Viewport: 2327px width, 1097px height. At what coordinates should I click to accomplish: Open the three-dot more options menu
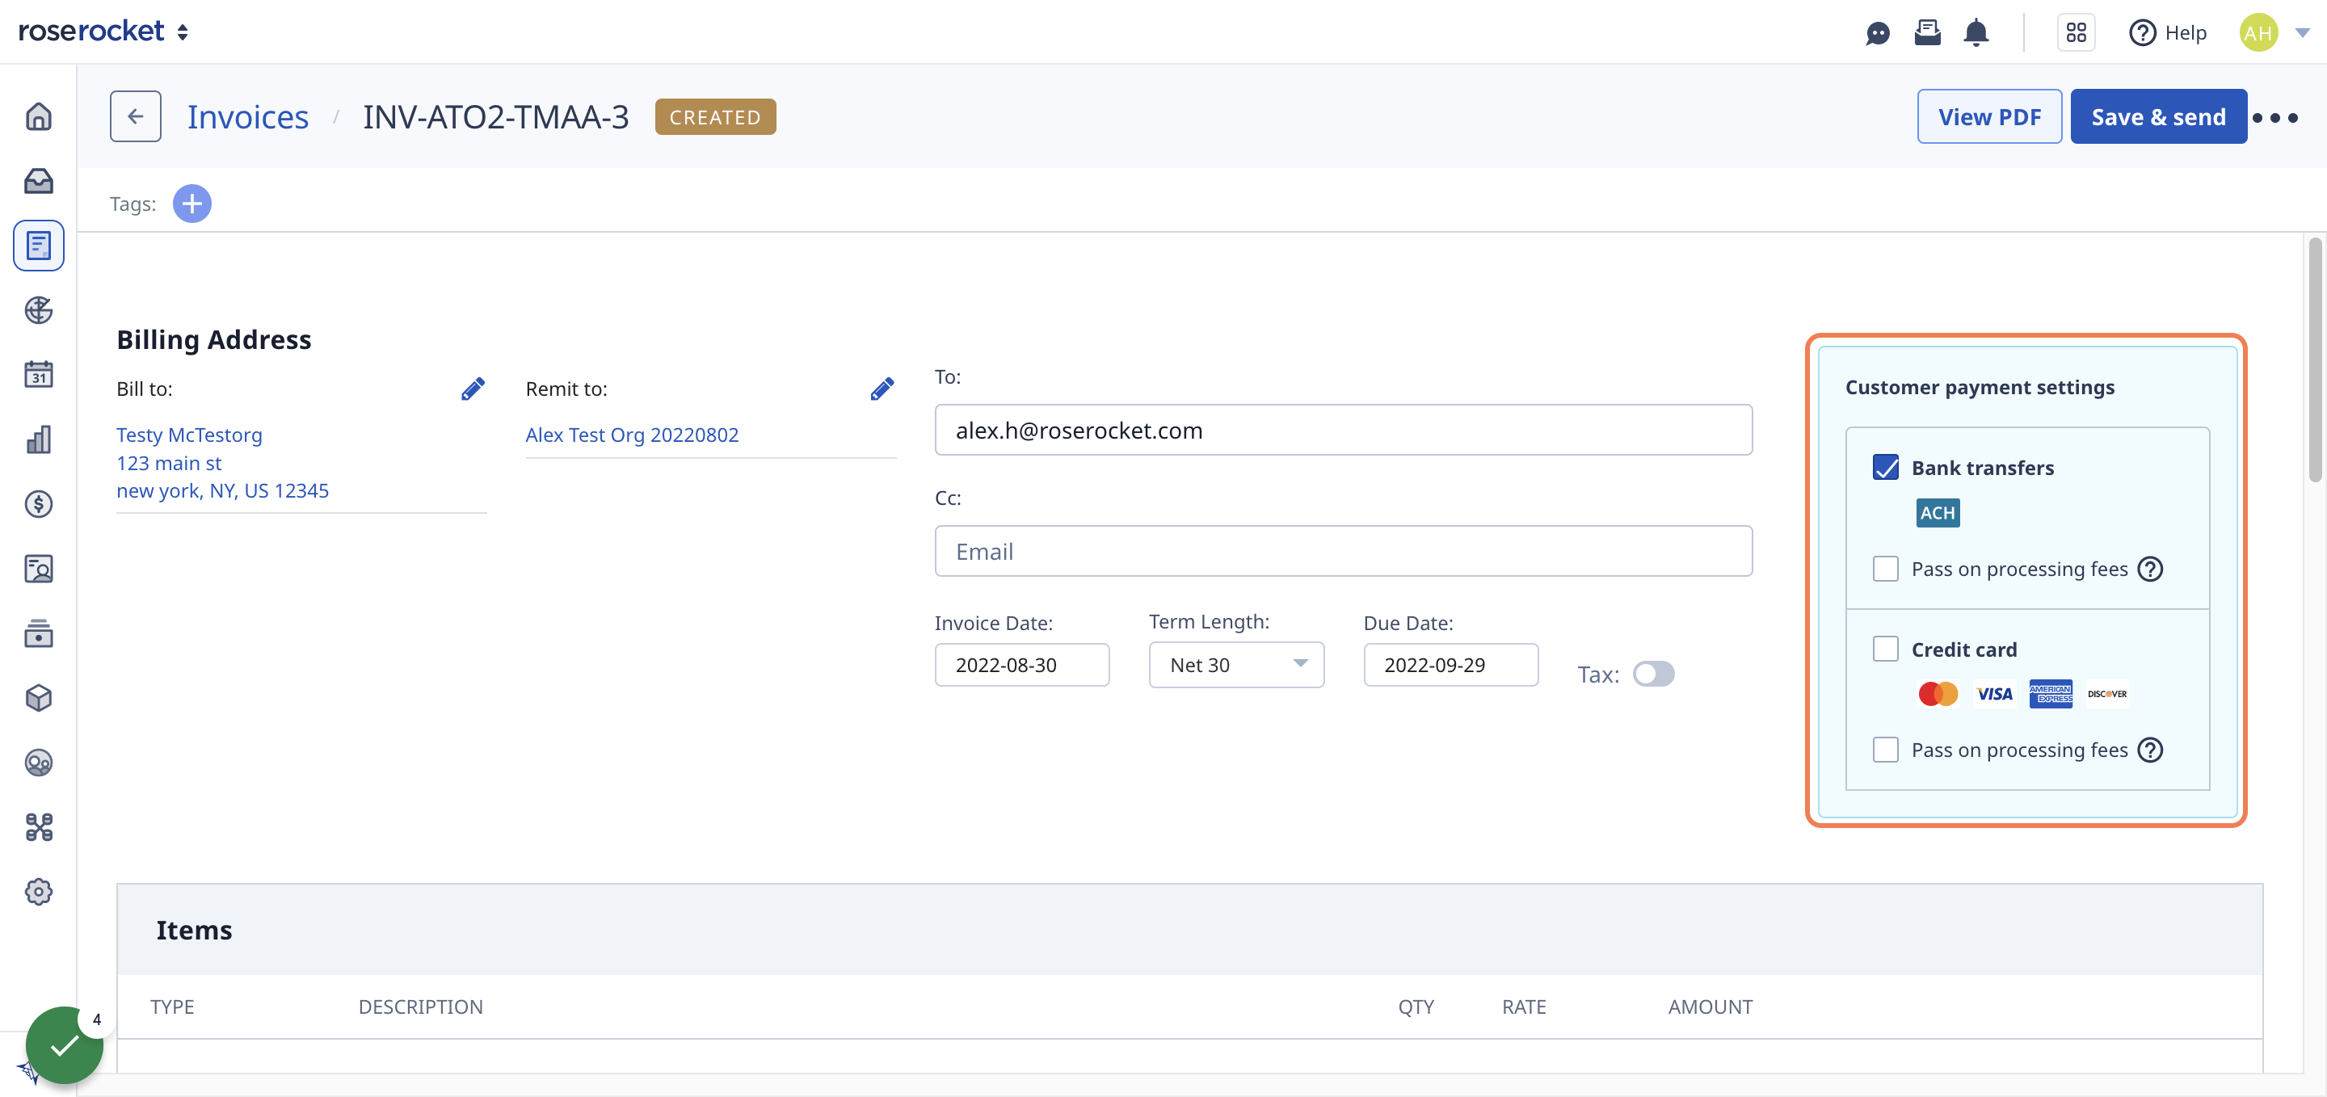2274,117
